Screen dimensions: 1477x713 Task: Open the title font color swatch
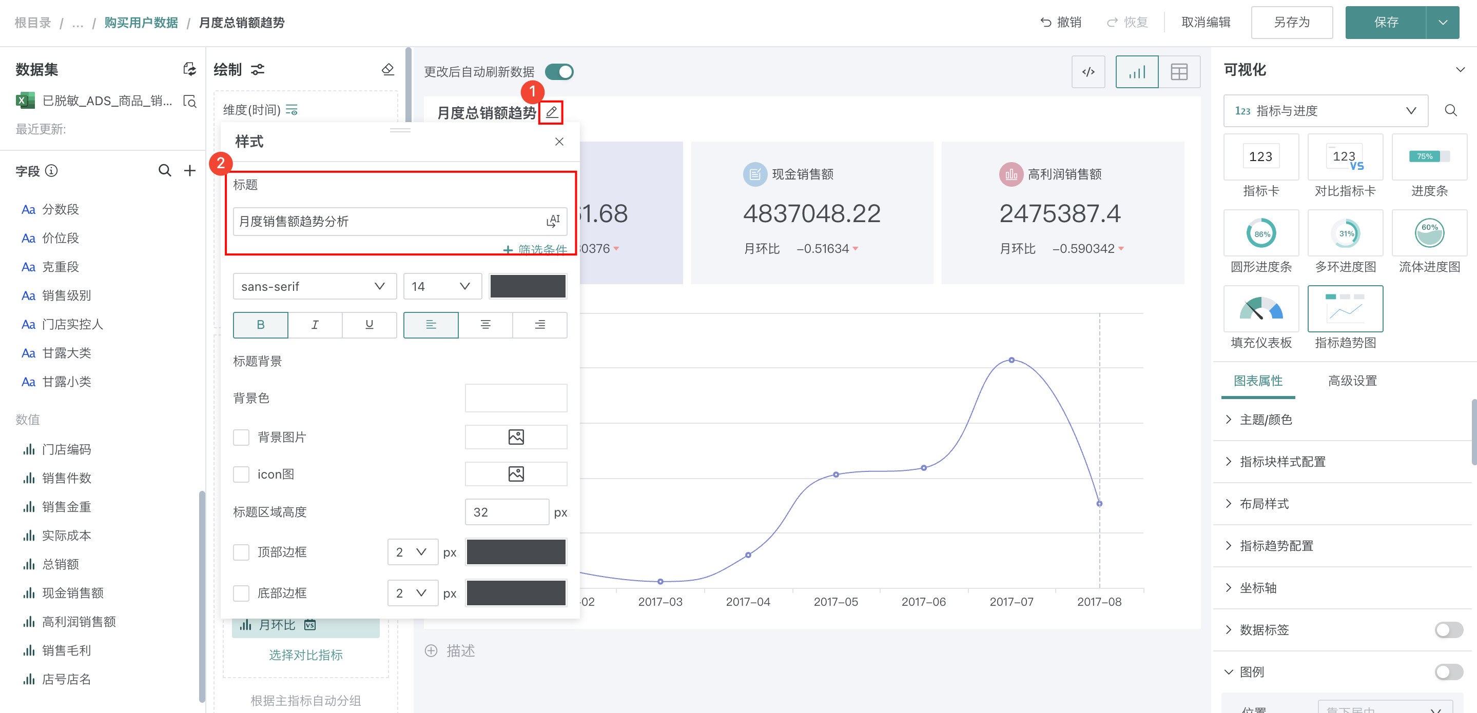pyautogui.click(x=528, y=286)
